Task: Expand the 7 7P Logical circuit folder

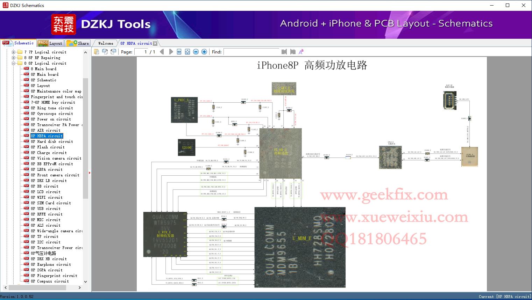Action: (x=14, y=52)
